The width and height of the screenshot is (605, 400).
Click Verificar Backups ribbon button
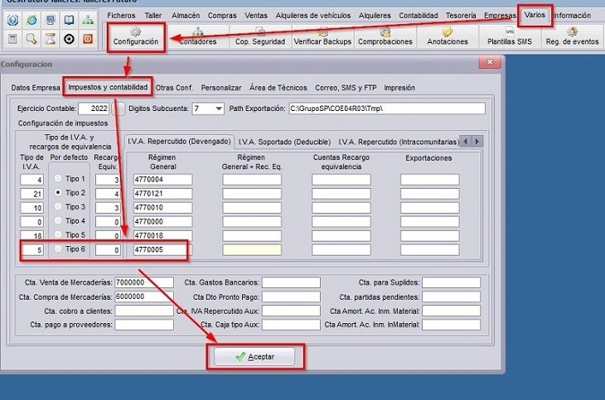pyautogui.click(x=322, y=36)
